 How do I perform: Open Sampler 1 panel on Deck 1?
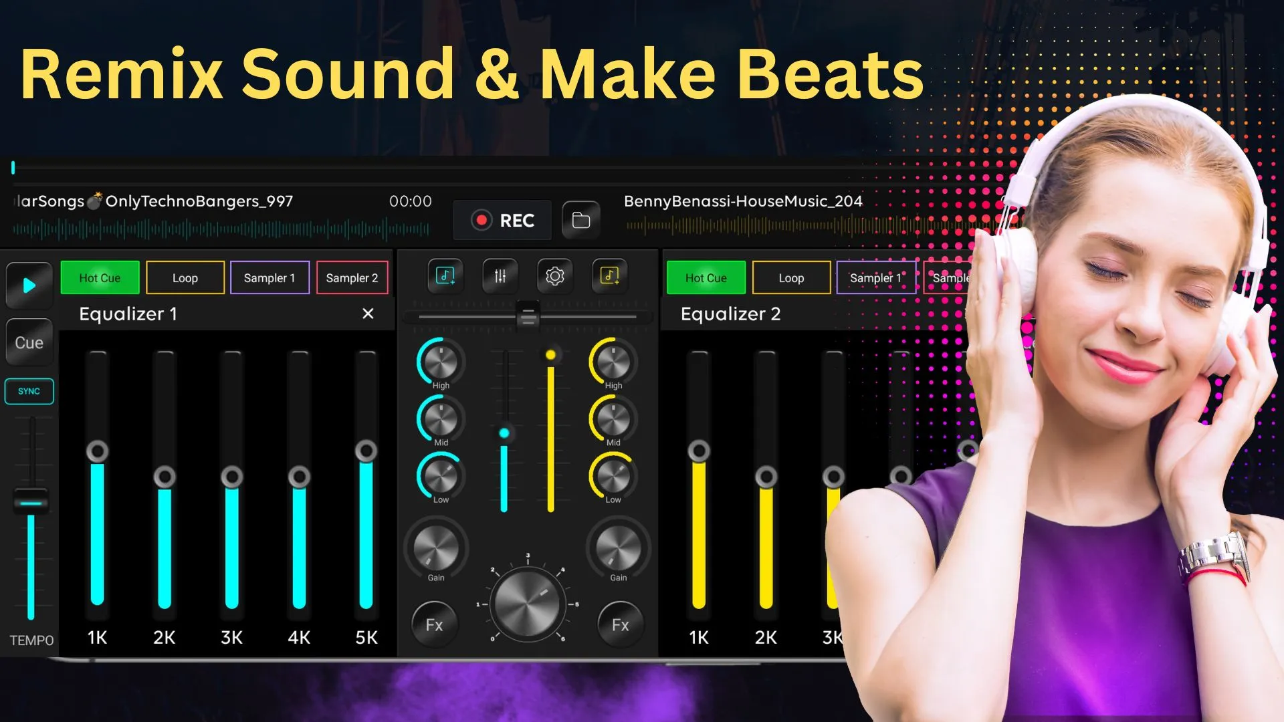point(269,277)
